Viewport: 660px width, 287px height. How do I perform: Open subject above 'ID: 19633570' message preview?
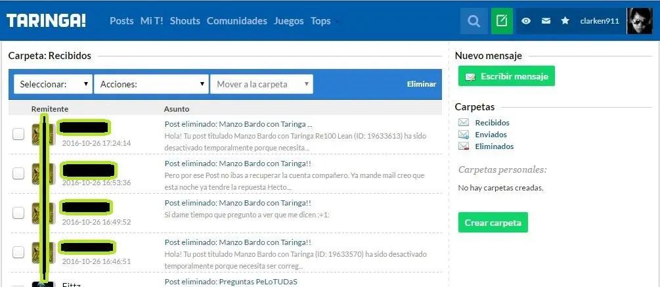[238, 242]
